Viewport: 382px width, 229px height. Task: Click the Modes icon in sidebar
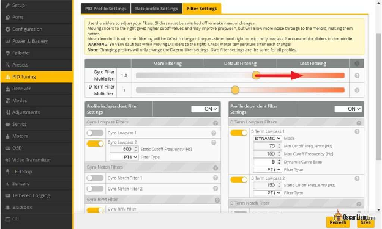click(x=7, y=101)
